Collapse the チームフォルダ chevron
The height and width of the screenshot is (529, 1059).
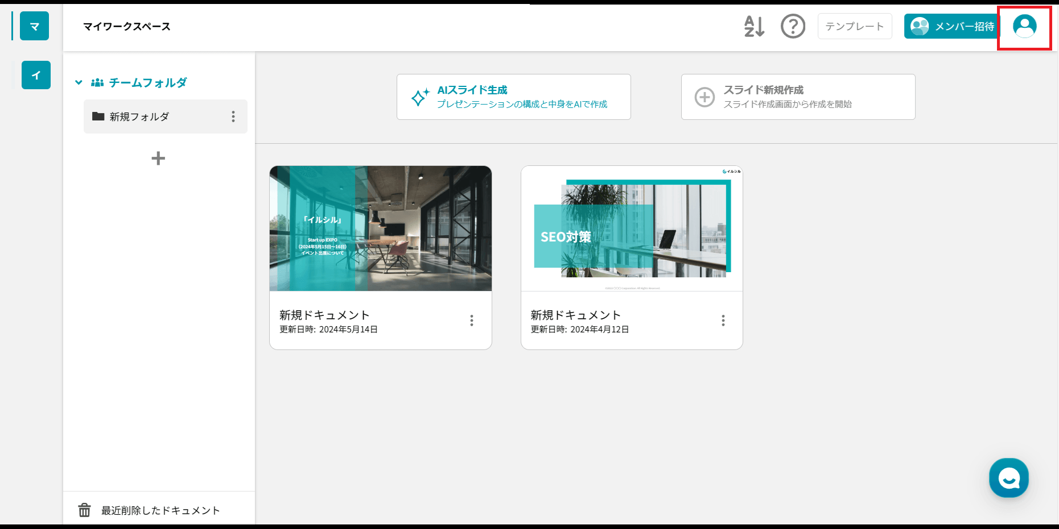coord(79,82)
